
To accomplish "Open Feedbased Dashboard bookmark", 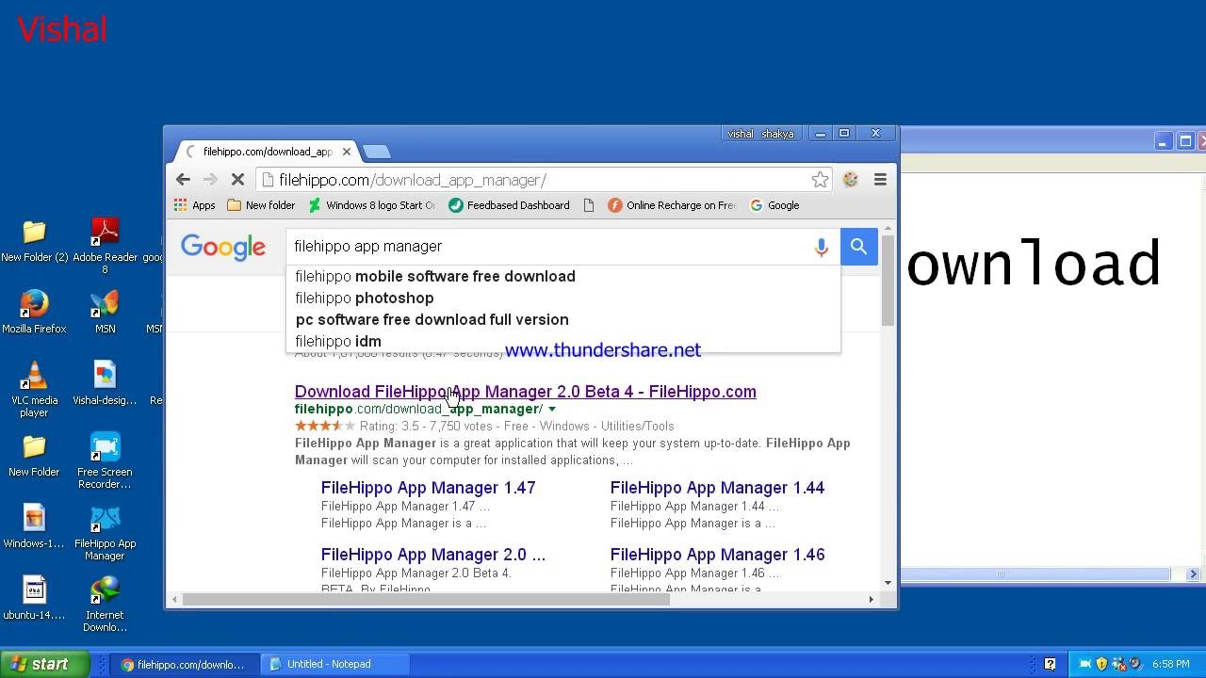I will tap(509, 205).
